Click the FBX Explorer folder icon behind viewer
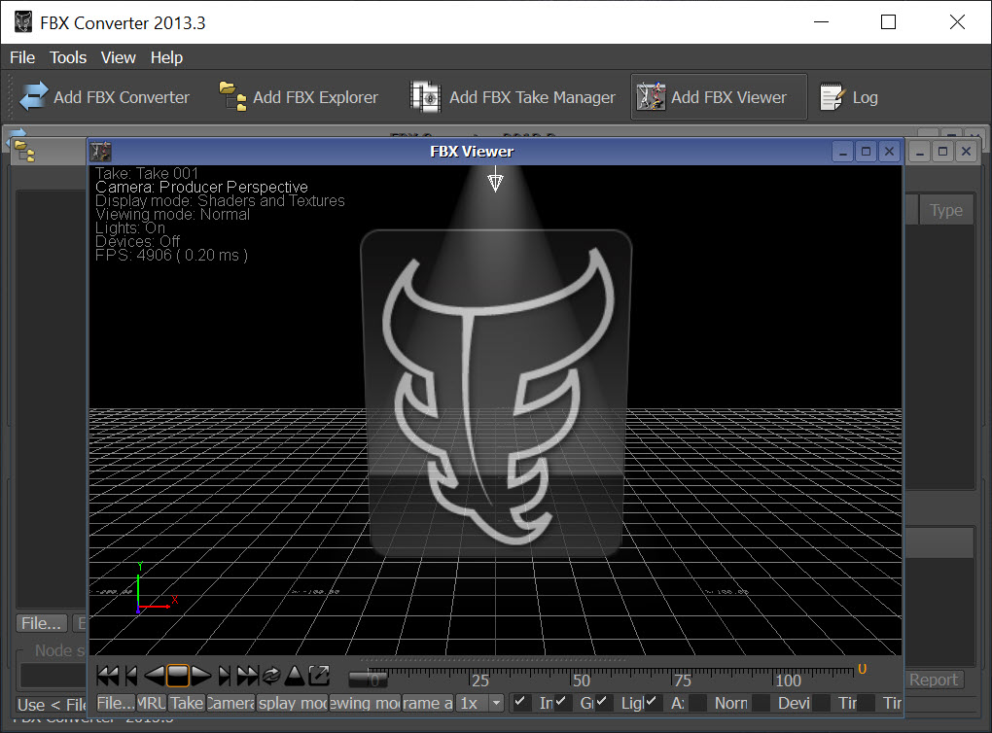Screen dimensions: 992x733 coord(24,152)
